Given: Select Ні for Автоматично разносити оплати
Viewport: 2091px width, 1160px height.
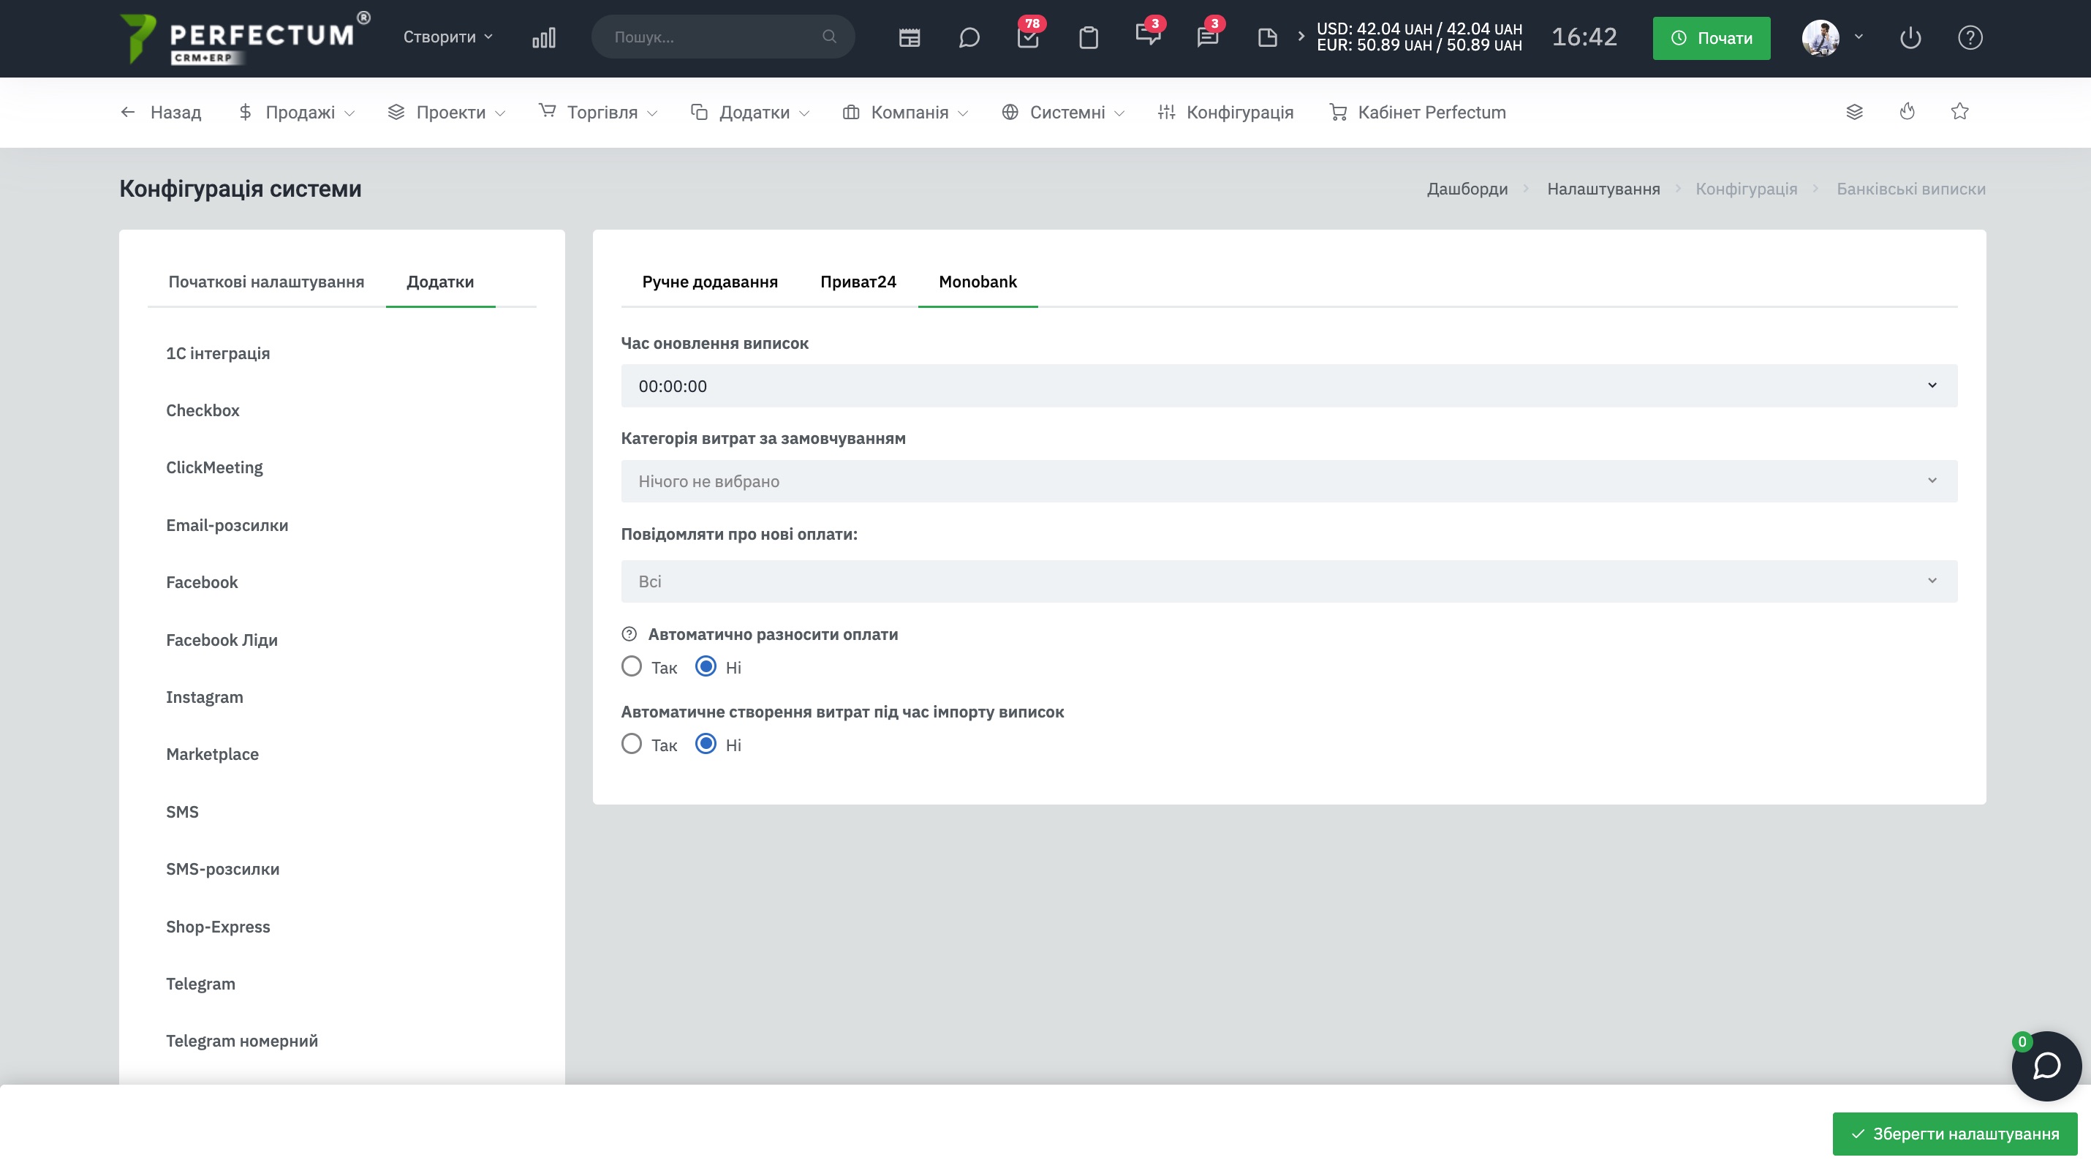Looking at the screenshot, I should tap(706, 666).
